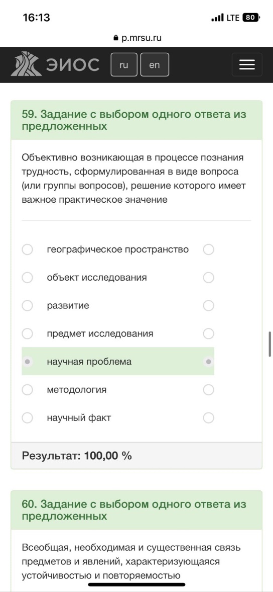Click right radio of научная проблема
273x592 pixels.
coord(208,362)
